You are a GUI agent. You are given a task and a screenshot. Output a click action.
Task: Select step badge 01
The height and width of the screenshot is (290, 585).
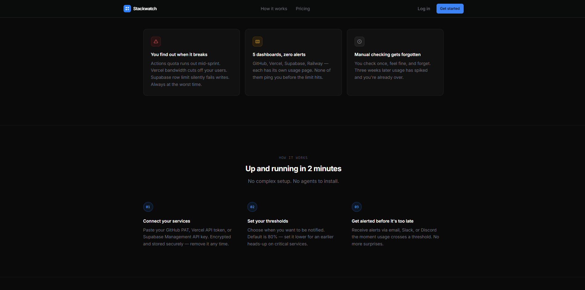148,207
